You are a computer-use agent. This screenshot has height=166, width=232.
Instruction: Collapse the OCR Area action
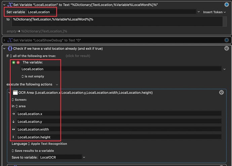(x=10, y=92)
